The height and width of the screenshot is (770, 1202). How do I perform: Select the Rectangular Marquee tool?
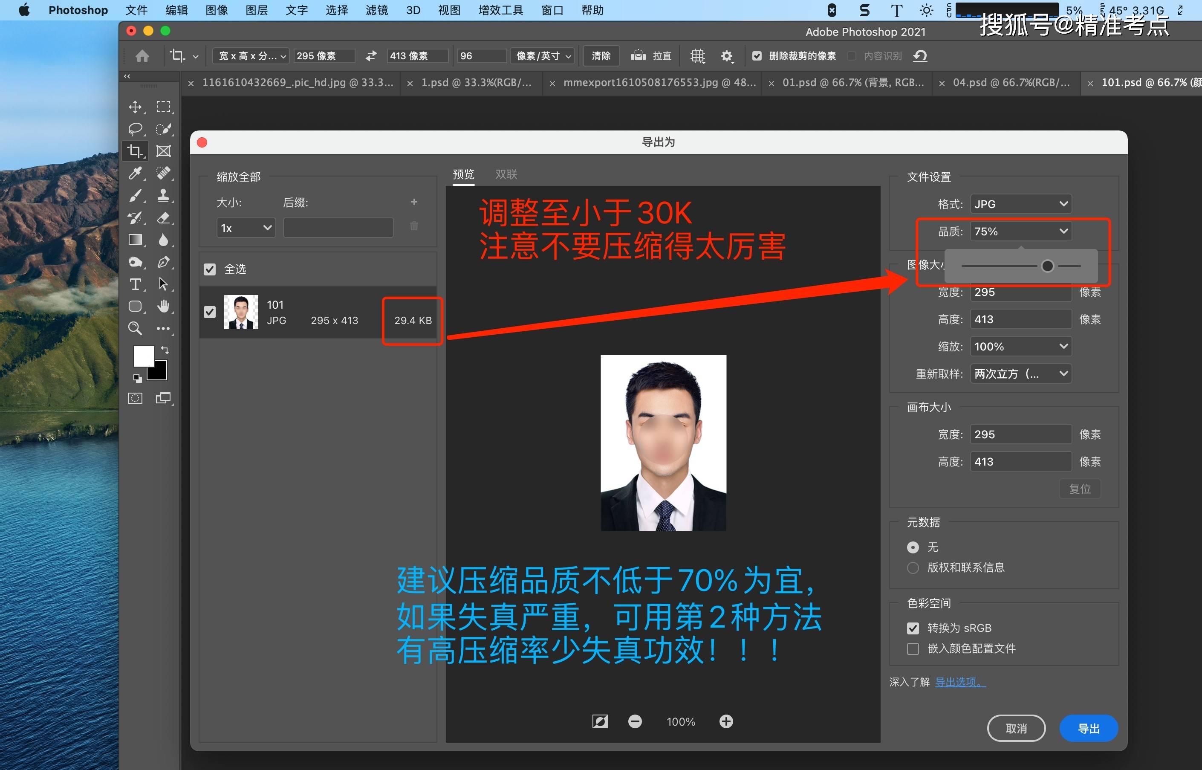[163, 107]
